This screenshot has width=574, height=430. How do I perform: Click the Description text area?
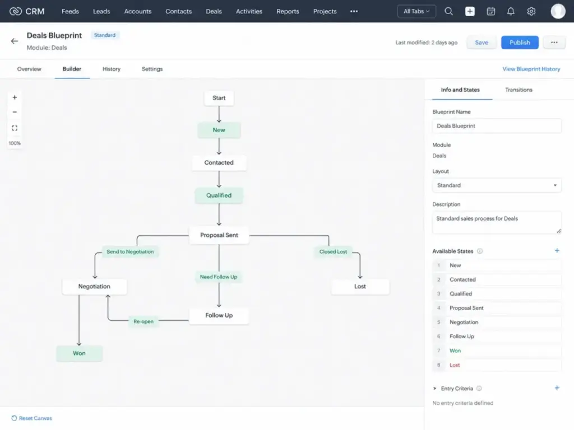497,222
